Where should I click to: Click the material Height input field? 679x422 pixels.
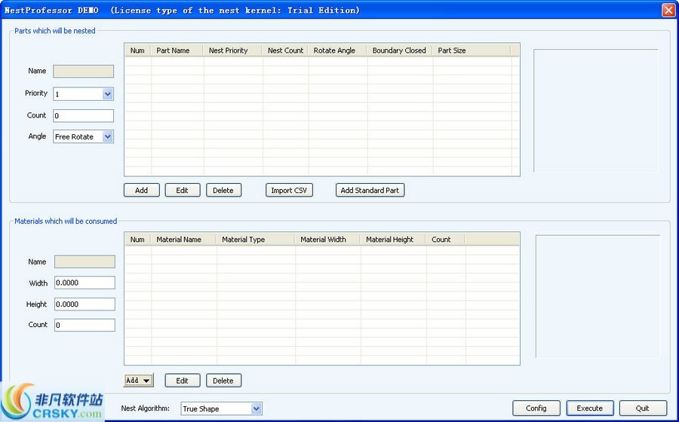tap(84, 304)
